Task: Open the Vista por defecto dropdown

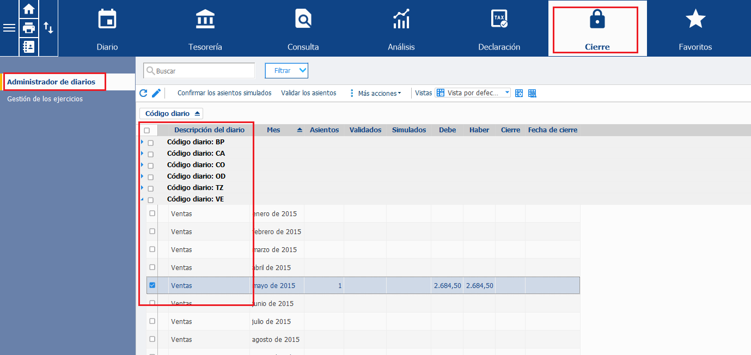Action: [x=473, y=93]
